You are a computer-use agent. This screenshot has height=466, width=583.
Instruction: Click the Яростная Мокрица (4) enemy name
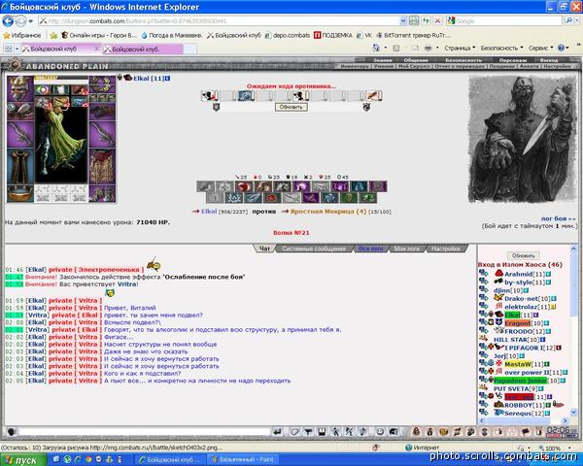point(328,212)
